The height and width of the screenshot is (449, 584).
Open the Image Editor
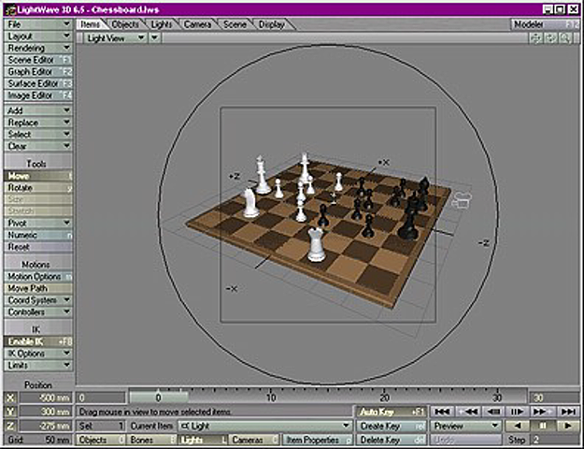tap(38, 95)
